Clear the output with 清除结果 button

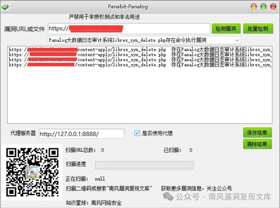(x=257, y=144)
